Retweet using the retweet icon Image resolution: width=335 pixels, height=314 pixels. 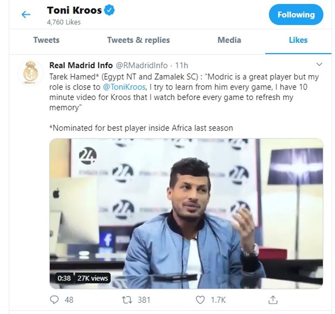[x=128, y=300]
